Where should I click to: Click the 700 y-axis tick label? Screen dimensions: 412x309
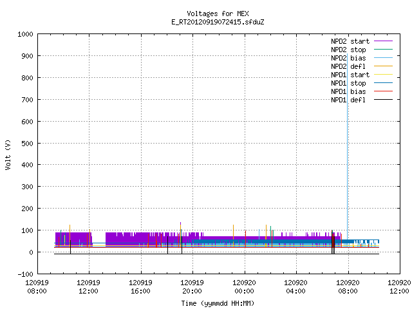point(27,100)
